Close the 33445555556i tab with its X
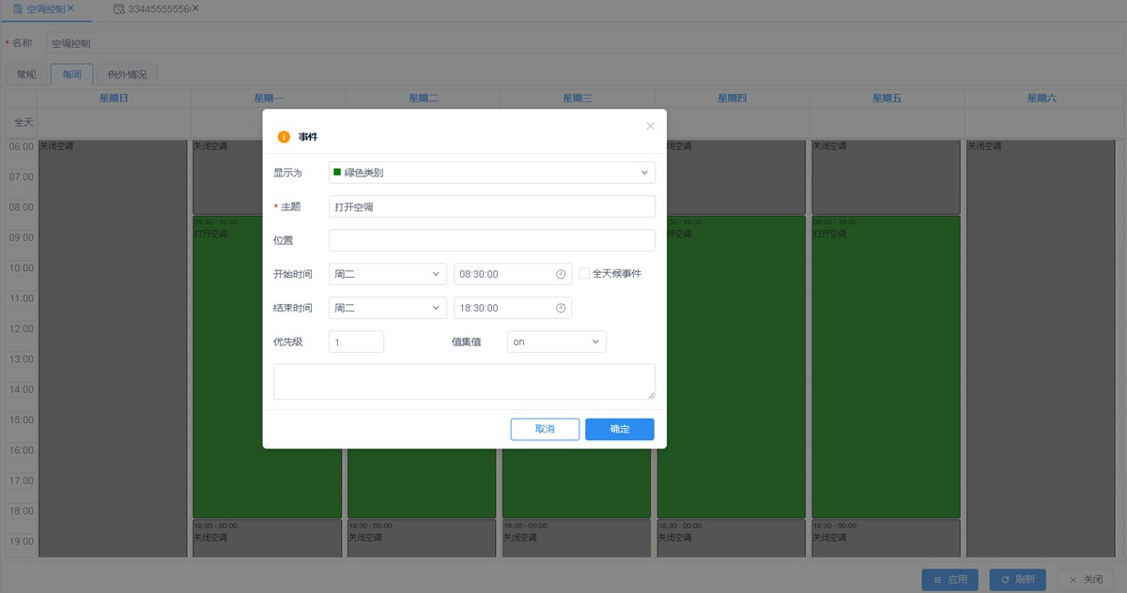The height and width of the screenshot is (593, 1127). tap(195, 8)
